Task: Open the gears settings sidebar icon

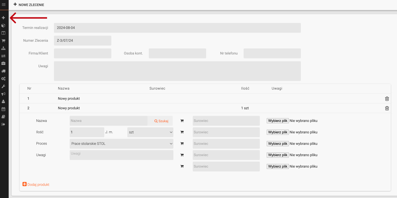Action: pos(4,79)
